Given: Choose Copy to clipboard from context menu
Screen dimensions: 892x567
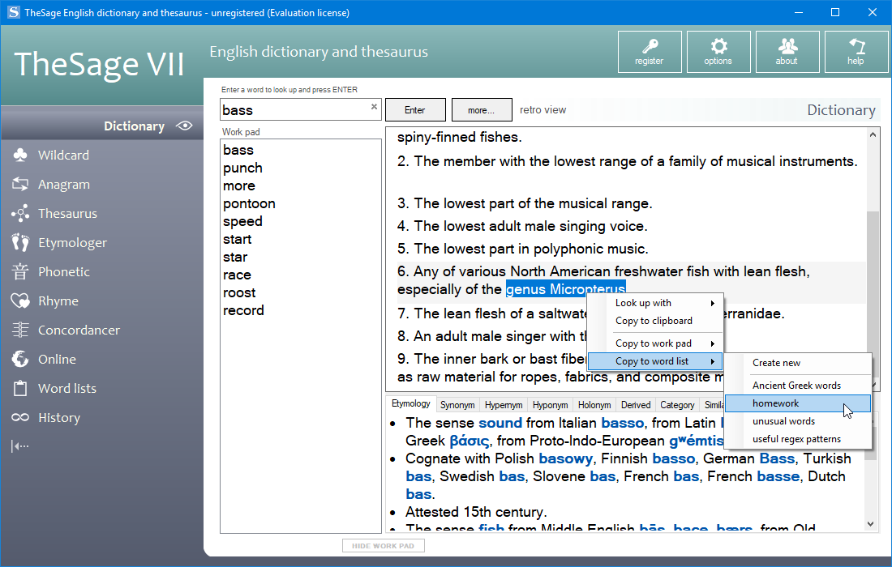Looking at the screenshot, I should tap(654, 321).
